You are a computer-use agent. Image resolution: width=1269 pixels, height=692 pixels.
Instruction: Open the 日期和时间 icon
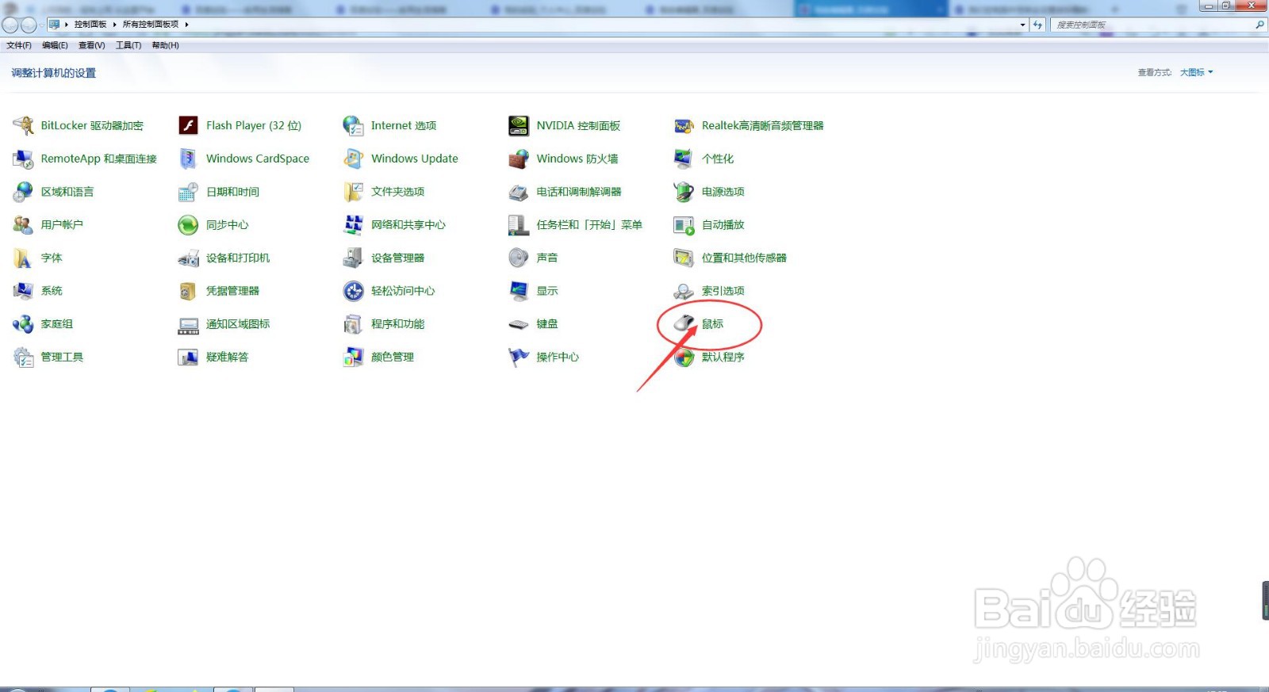(188, 192)
